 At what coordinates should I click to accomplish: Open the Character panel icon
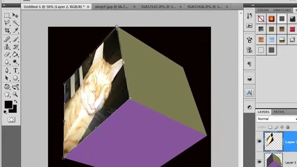[x=249, y=93]
